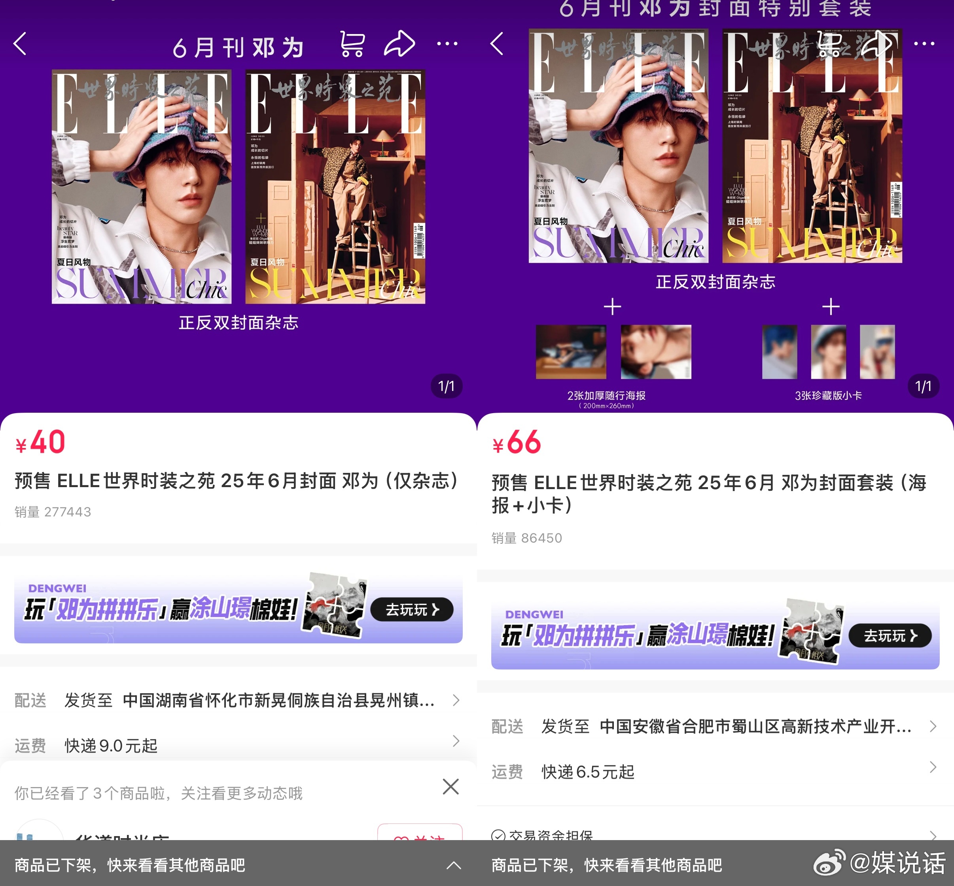
Task: Tap price ¥66
Action: pos(517,442)
